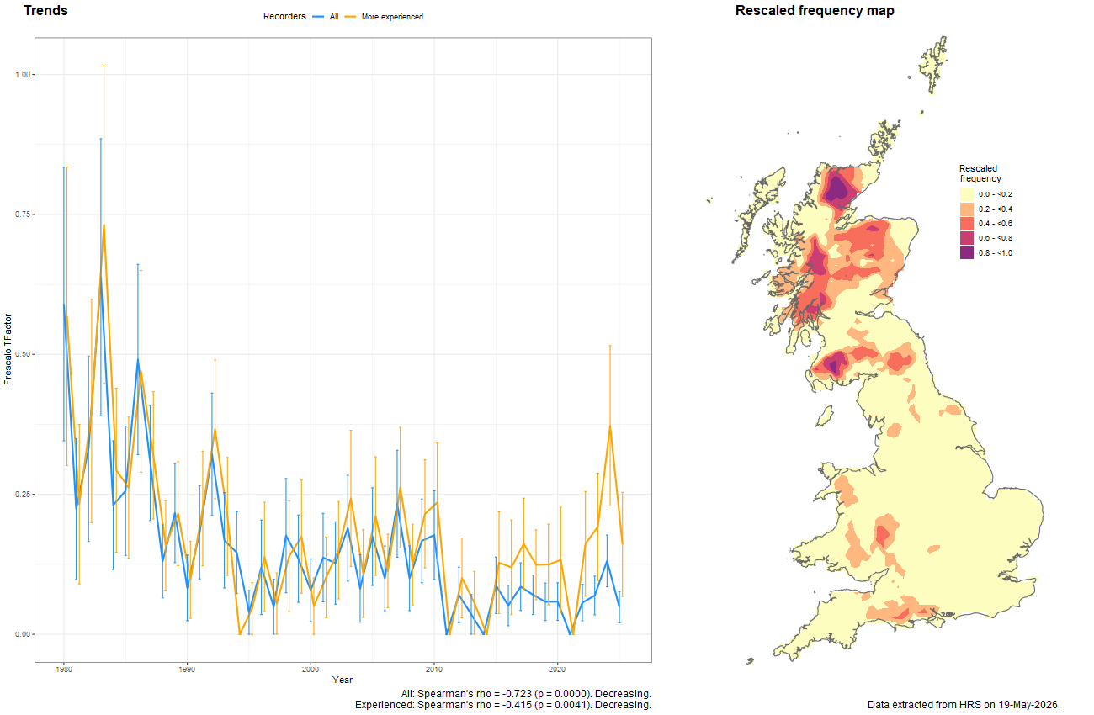
Task: Click 'Data extracted from HRS on 19-May-2026' note
Action: click(x=964, y=704)
